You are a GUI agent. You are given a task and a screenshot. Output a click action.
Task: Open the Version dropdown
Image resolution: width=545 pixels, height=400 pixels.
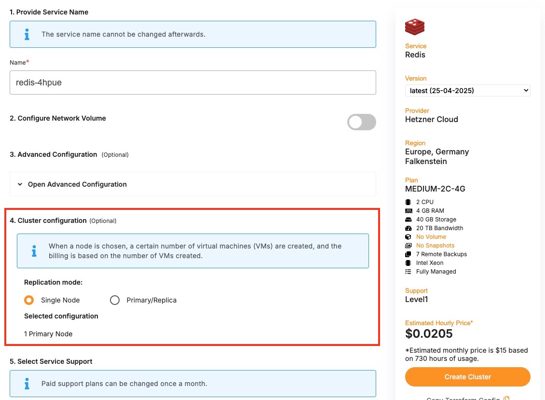[x=467, y=90]
